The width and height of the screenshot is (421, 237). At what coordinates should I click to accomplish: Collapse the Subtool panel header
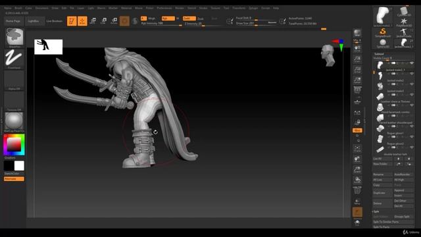[x=379, y=54]
